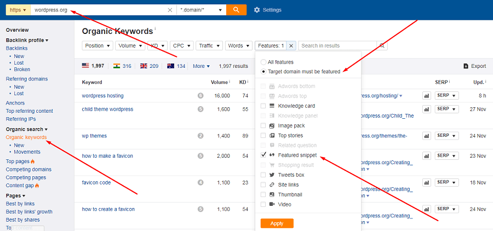The height and width of the screenshot is (231, 493).
Task: Click the chart icon for wordpress hosting
Action: (x=426, y=96)
